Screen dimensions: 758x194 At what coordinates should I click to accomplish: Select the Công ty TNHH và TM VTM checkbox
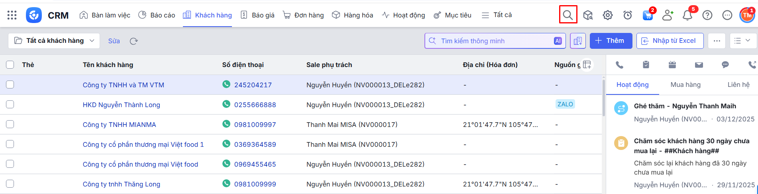pos(10,85)
